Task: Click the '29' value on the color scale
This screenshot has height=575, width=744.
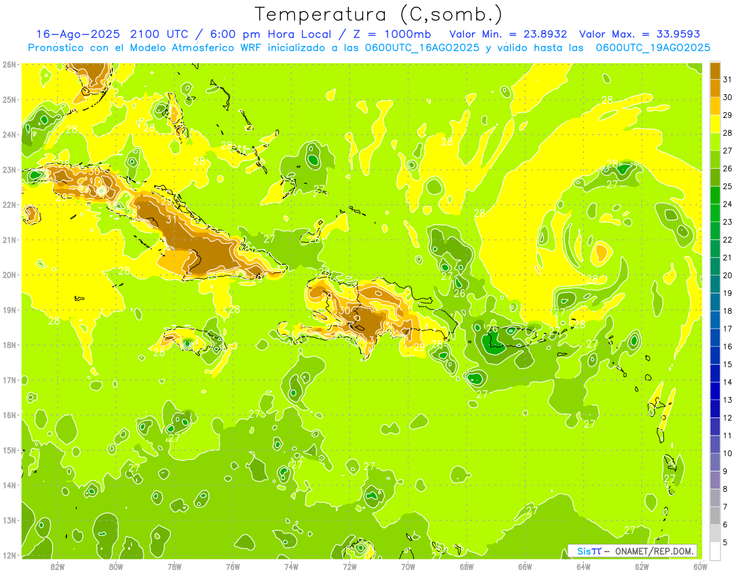Action: coord(728,115)
